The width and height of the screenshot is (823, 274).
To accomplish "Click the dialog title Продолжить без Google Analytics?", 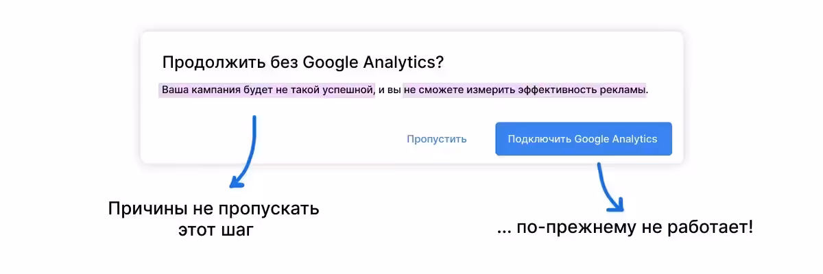I will (x=302, y=62).
